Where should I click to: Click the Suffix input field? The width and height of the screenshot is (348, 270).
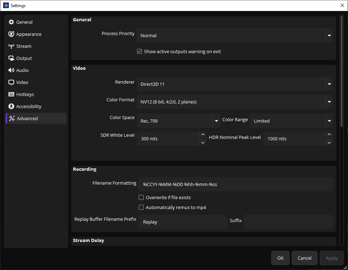click(289, 222)
